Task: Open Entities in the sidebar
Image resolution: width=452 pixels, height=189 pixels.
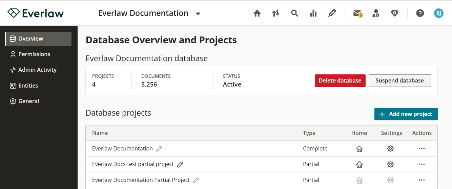Action: 38,86
